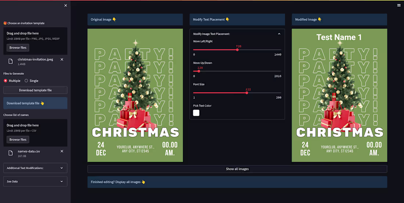Click the 'Original Image' header
The width and height of the screenshot is (404, 203).
tap(135, 19)
